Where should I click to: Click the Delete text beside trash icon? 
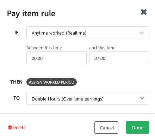19,128
